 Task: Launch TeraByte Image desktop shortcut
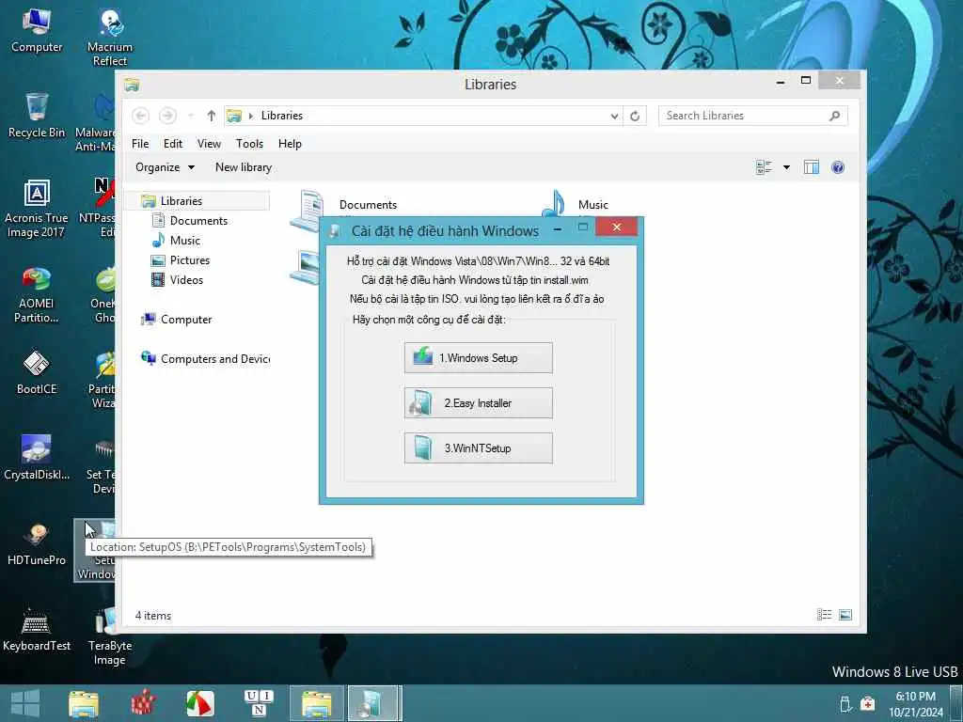coord(110,636)
